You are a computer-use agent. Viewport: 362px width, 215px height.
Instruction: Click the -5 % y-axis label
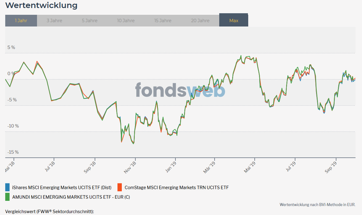click(x=12, y=100)
